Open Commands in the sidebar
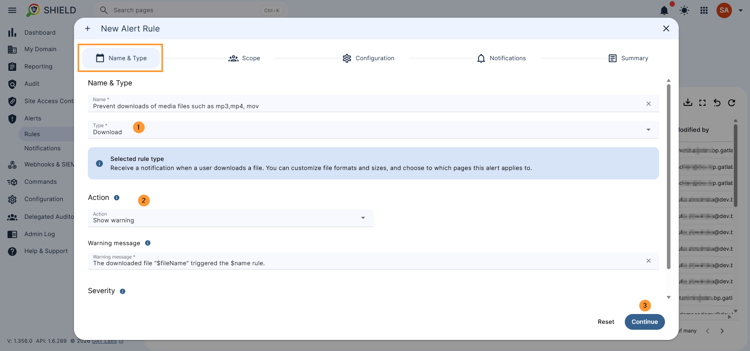Viewport: 750px width, 351px height. tap(41, 182)
